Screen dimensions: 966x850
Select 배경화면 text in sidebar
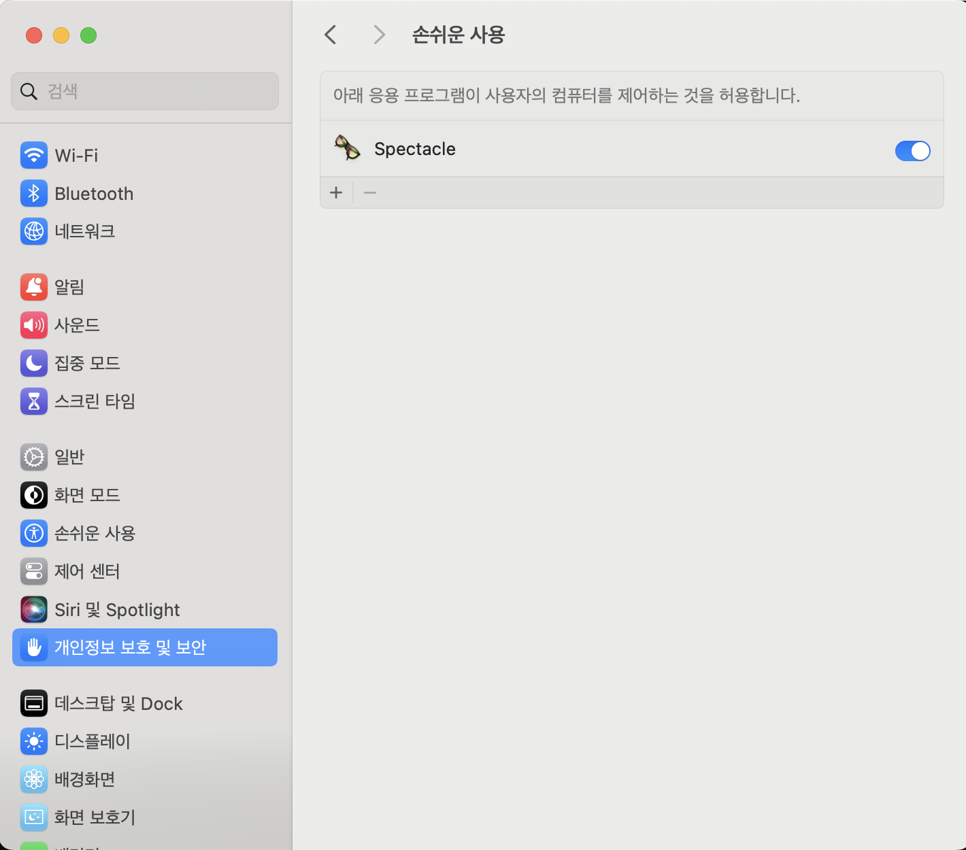[84, 779]
